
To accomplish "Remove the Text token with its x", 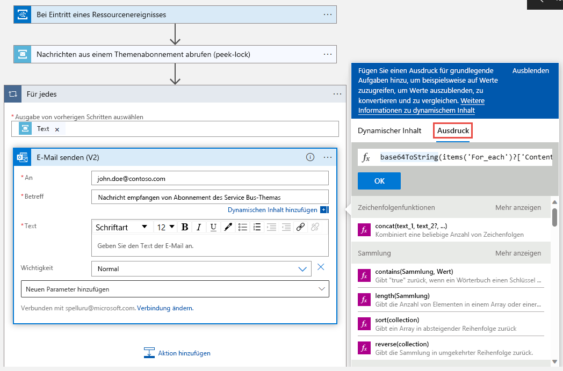I will click(57, 129).
